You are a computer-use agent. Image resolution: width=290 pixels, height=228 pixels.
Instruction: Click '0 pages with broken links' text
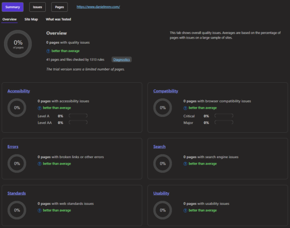coord(71,157)
